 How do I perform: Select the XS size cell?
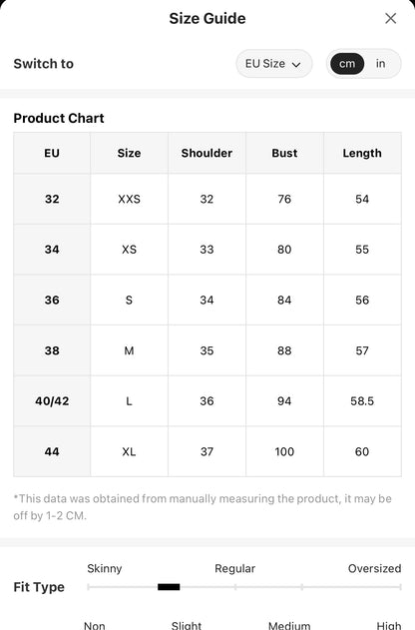(130, 250)
